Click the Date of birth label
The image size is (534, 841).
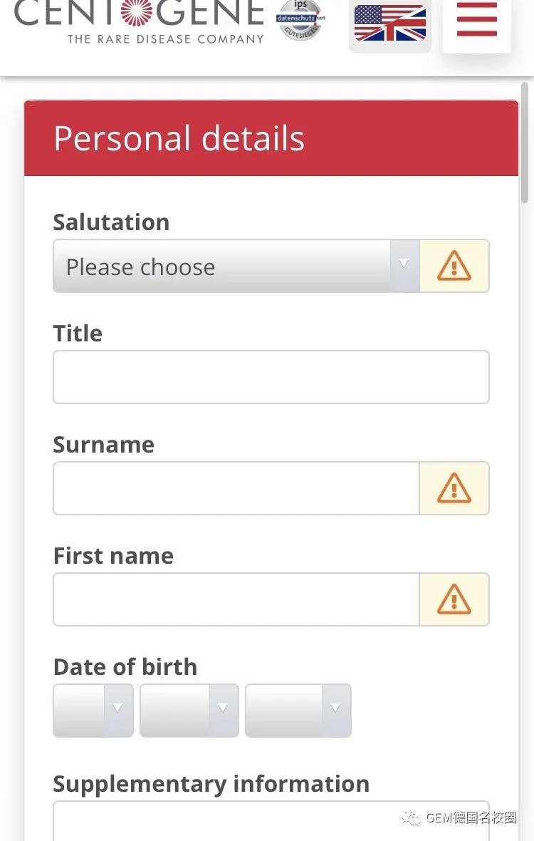[125, 667]
